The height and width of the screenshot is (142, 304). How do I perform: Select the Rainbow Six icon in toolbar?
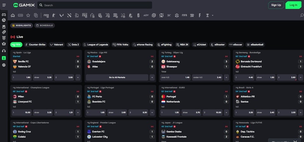tap(138, 15)
